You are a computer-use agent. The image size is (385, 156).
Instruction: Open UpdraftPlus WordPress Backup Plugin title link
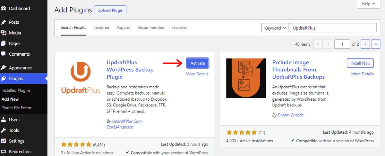click(130, 70)
